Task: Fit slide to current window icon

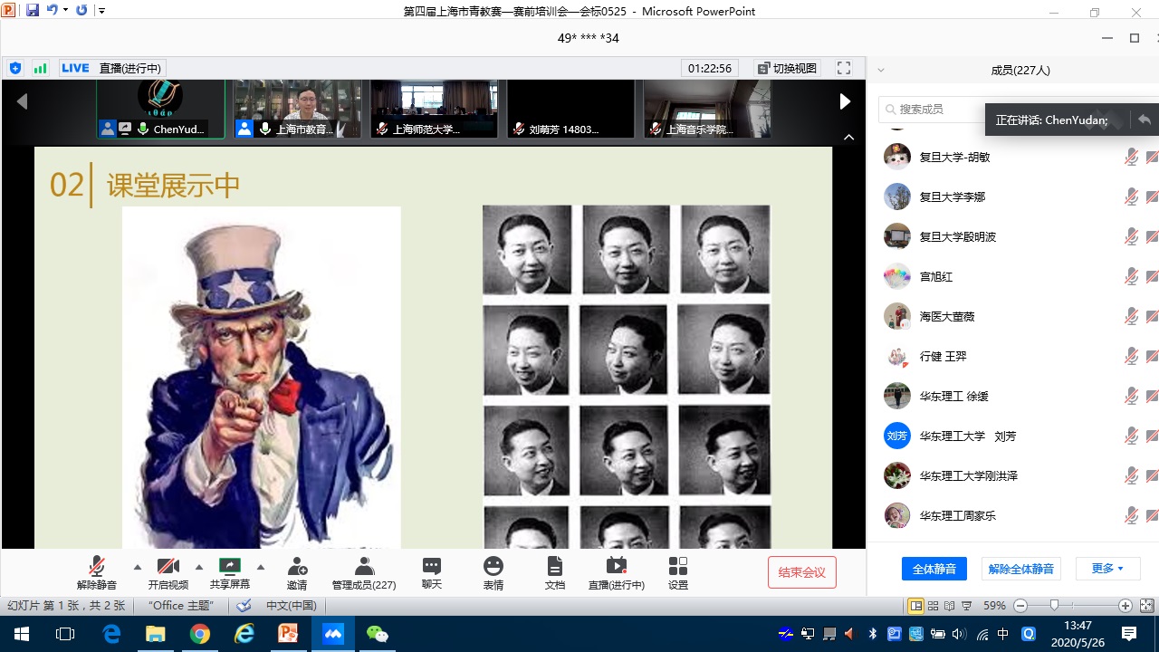Action: click(1145, 606)
